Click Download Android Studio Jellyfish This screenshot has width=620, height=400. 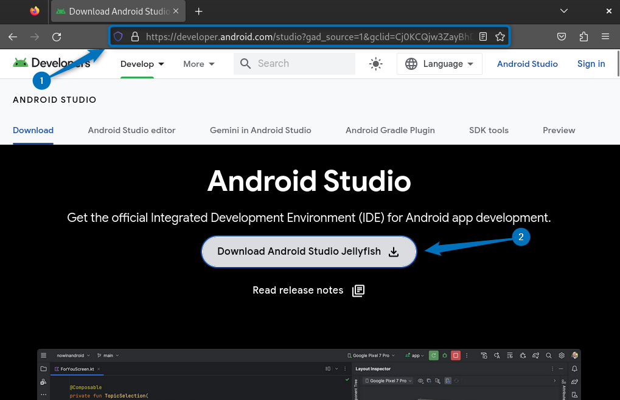(x=308, y=251)
